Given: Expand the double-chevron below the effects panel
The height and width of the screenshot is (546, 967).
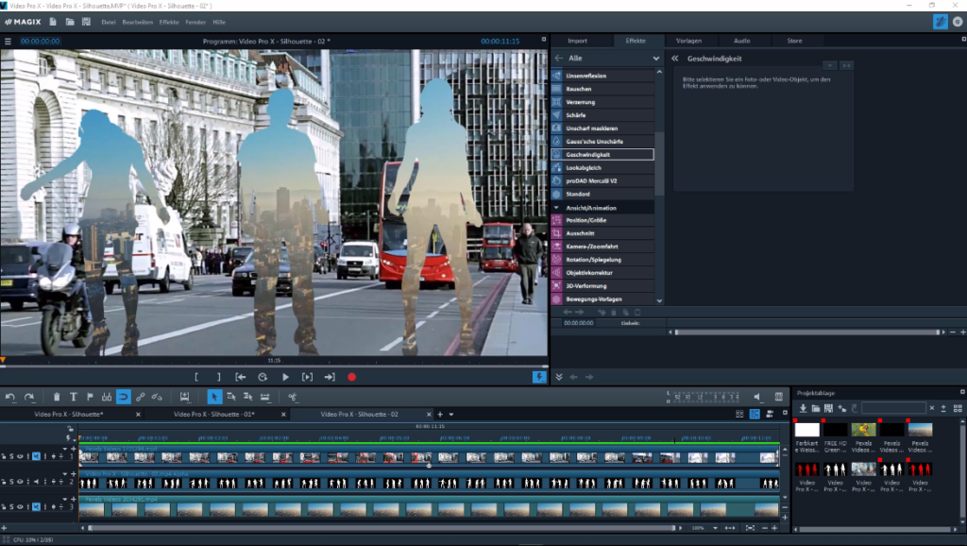Looking at the screenshot, I should pos(559,377).
